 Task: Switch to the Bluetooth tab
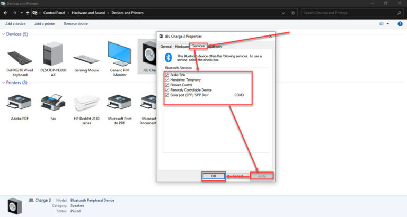point(215,47)
